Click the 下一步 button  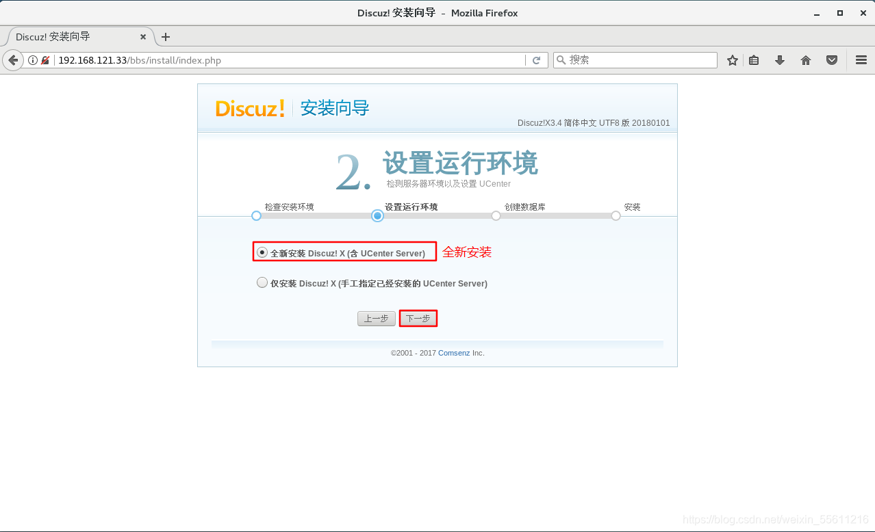pos(418,319)
